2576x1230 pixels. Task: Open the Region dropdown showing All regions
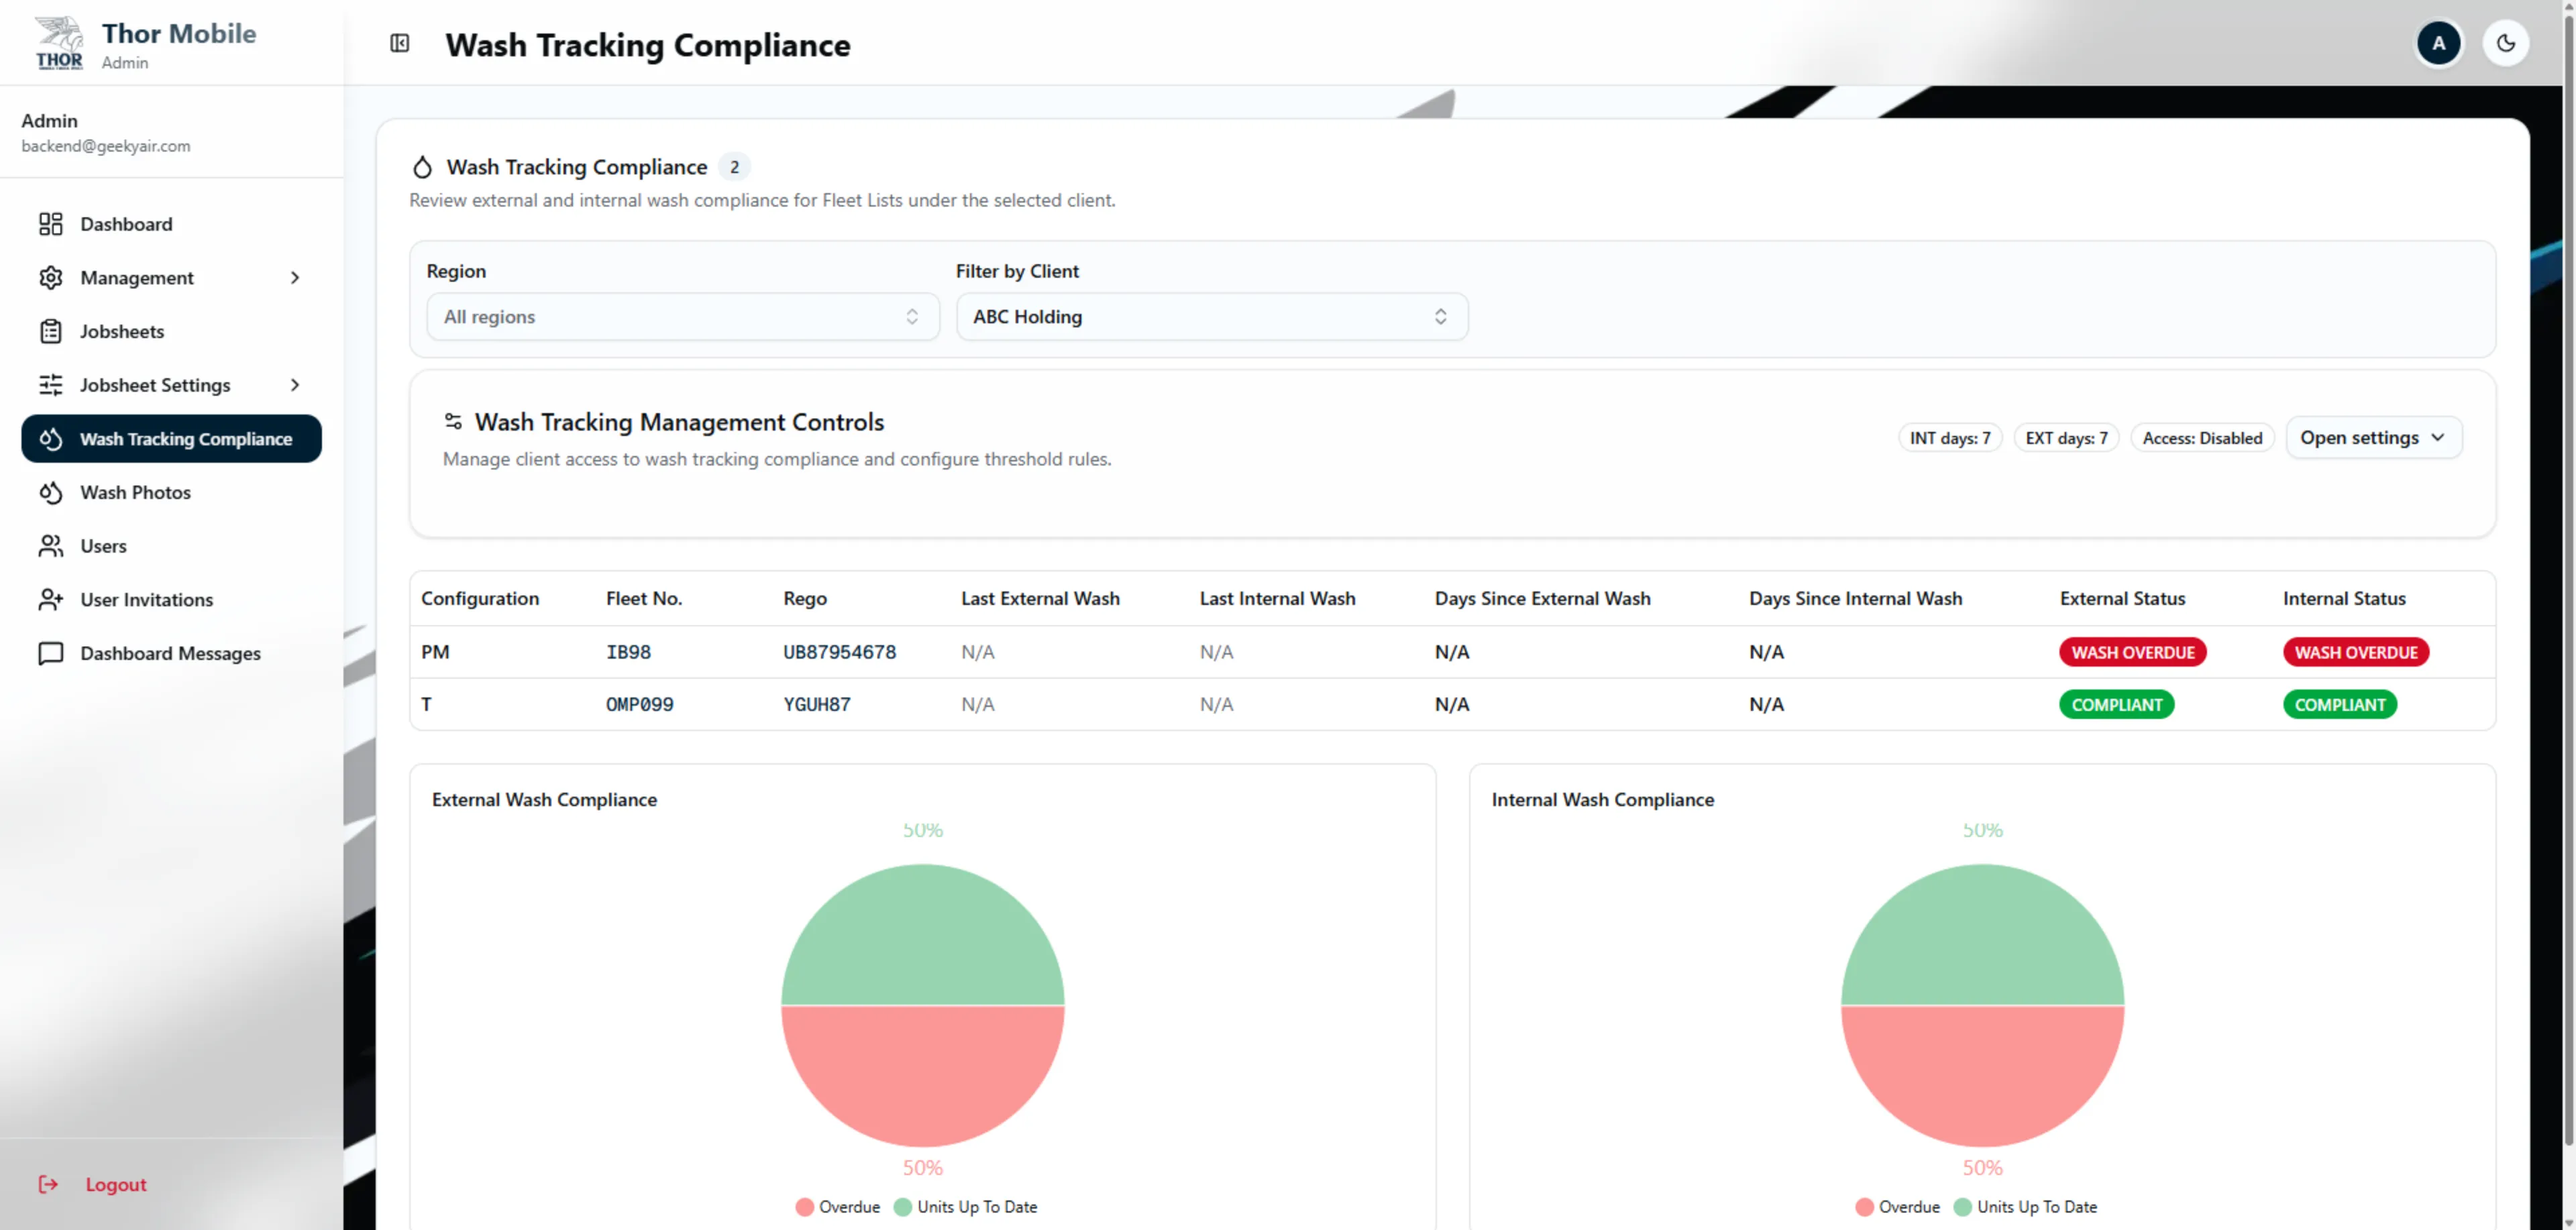pos(682,317)
